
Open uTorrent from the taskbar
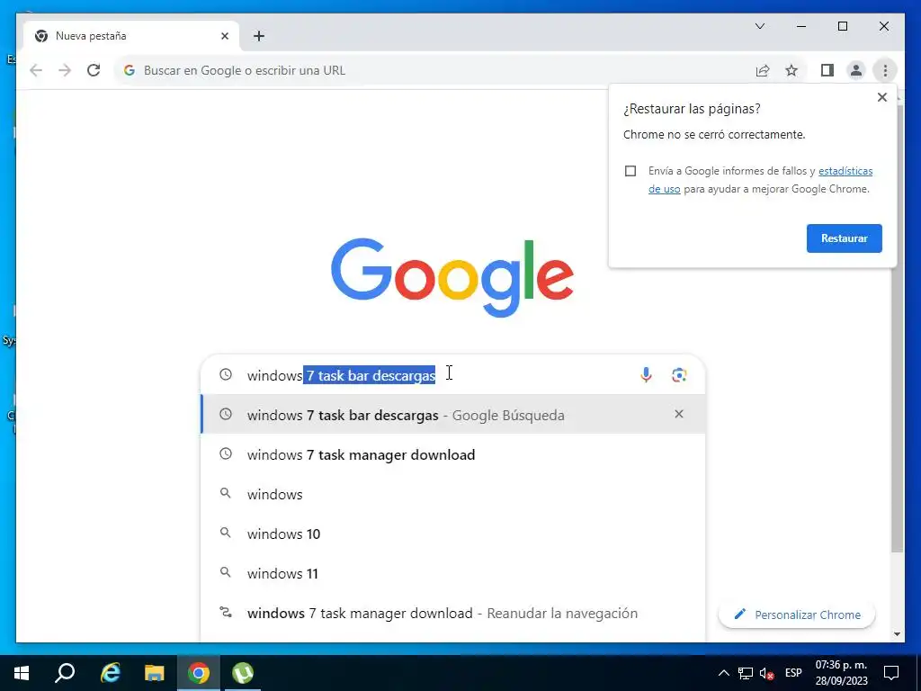(243, 673)
